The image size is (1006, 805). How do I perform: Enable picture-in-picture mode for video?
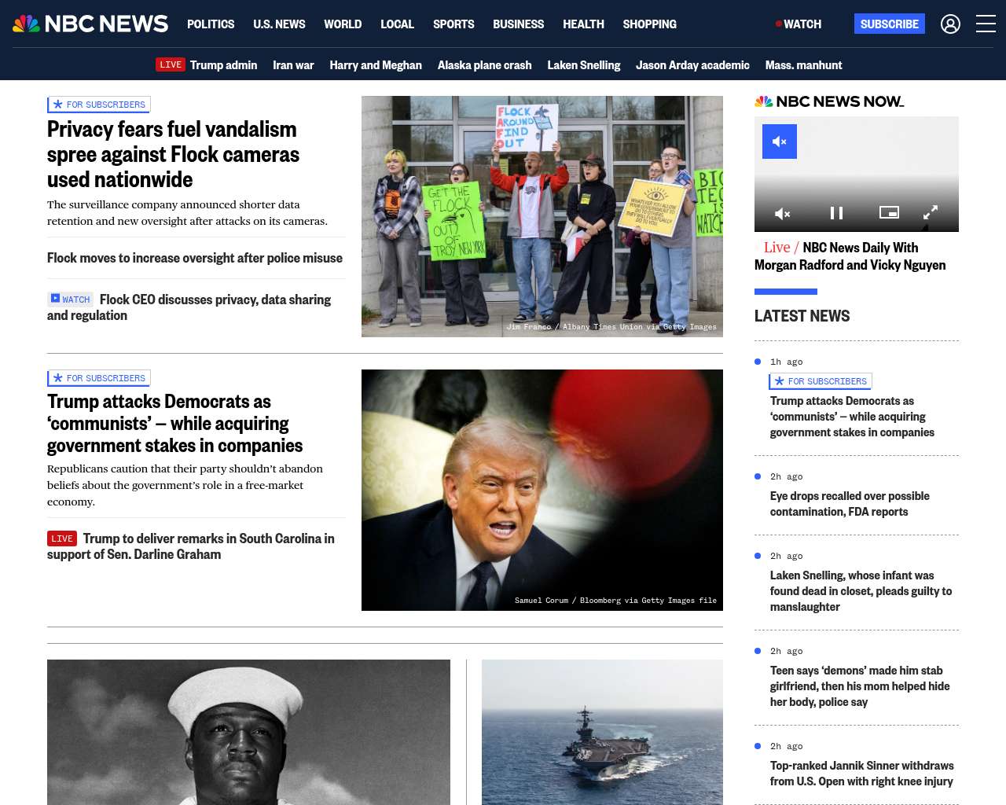pos(889,212)
